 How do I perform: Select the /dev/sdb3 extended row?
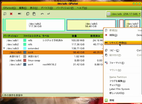(53, 48)
